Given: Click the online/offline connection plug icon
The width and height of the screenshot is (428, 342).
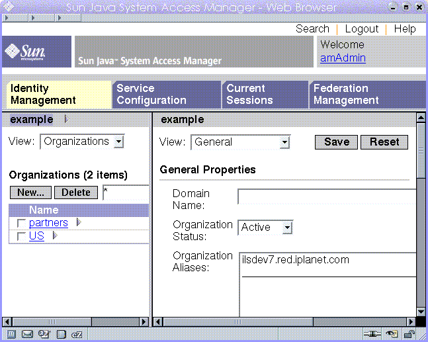Looking at the screenshot, I should 372,334.
